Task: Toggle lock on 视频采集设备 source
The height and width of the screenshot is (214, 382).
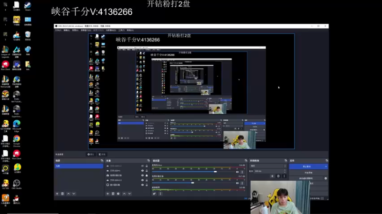Action: [147, 175]
